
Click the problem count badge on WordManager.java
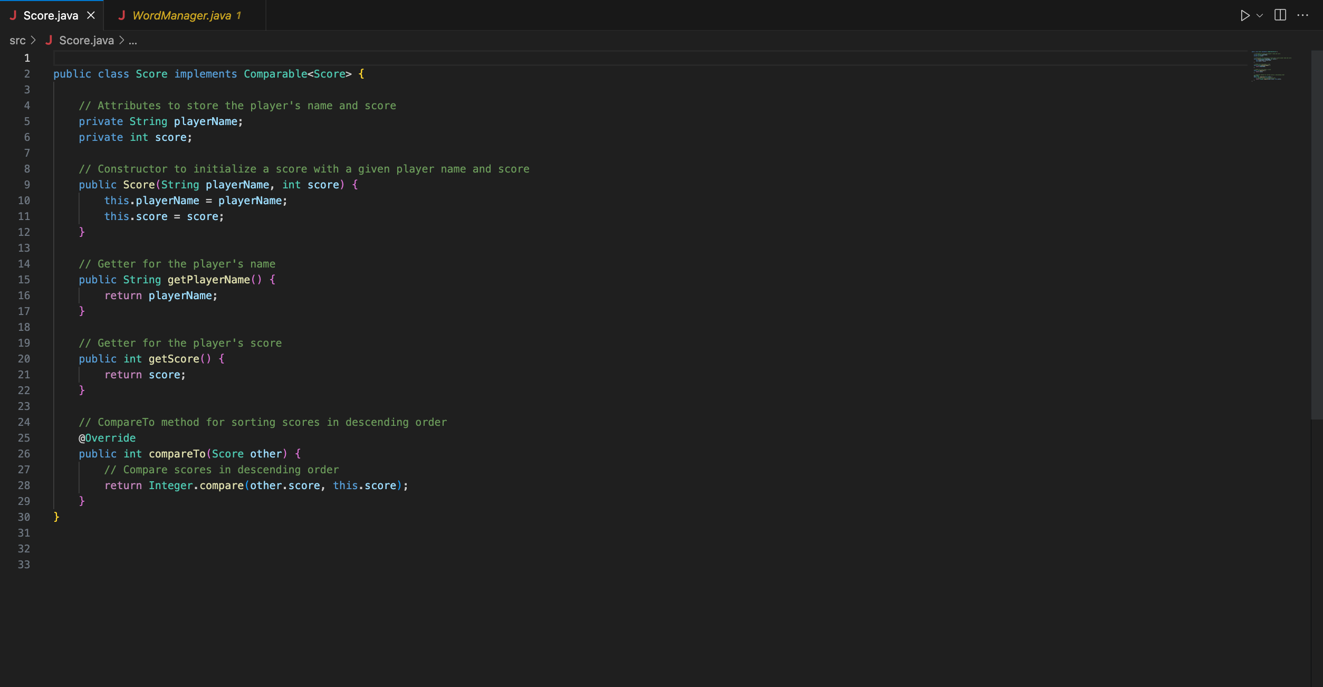[238, 15]
